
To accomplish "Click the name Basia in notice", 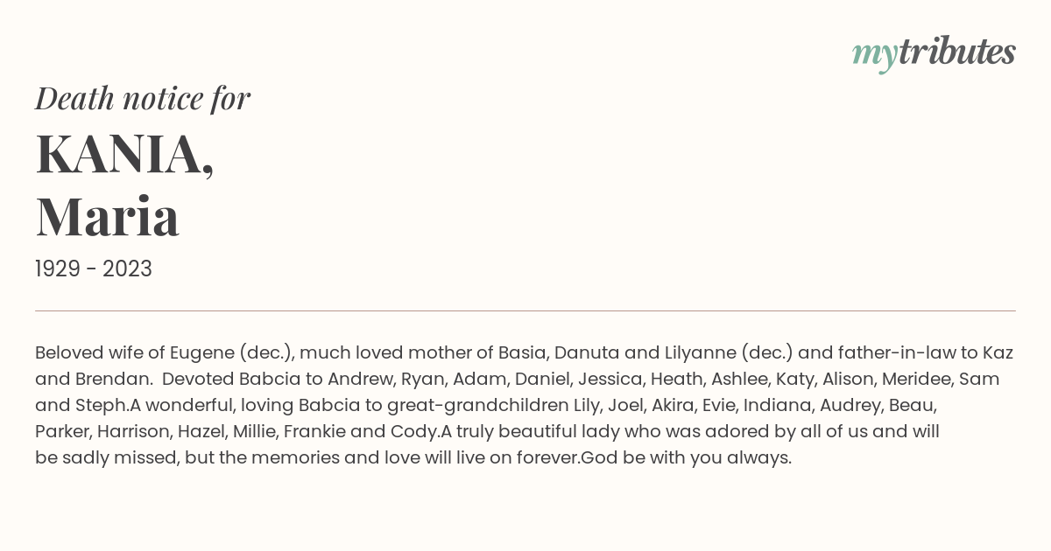I will click(x=522, y=353).
